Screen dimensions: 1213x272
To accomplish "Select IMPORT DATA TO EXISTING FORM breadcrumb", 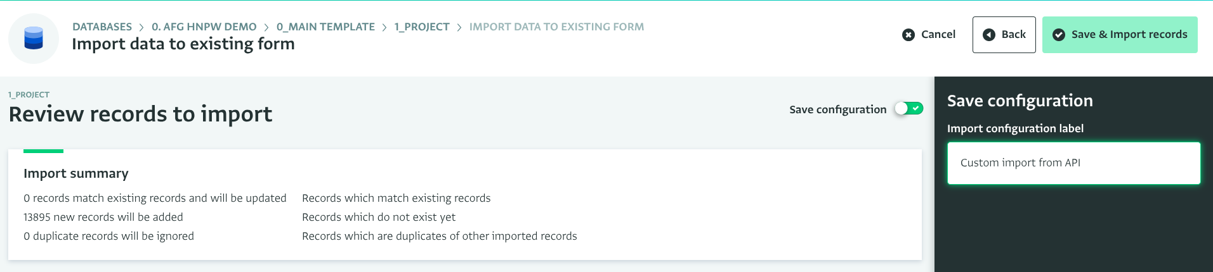I will coord(556,27).
